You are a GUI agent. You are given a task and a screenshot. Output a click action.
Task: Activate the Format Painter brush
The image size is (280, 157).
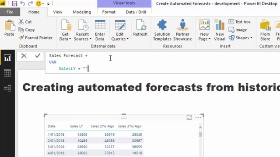pos(35,38)
